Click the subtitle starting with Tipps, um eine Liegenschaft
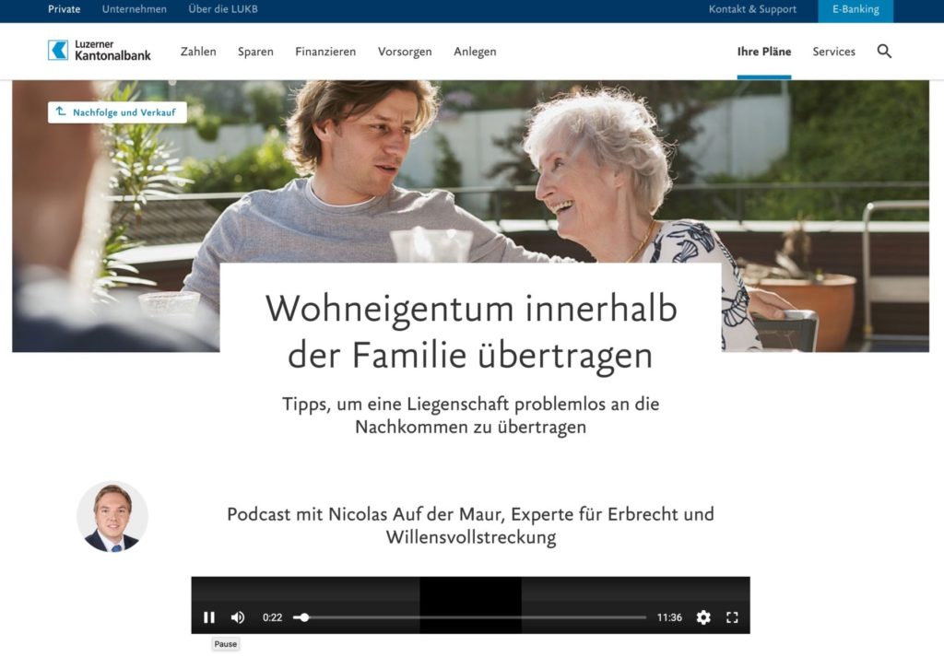This screenshot has width=944, height=669. click(471, 415)
